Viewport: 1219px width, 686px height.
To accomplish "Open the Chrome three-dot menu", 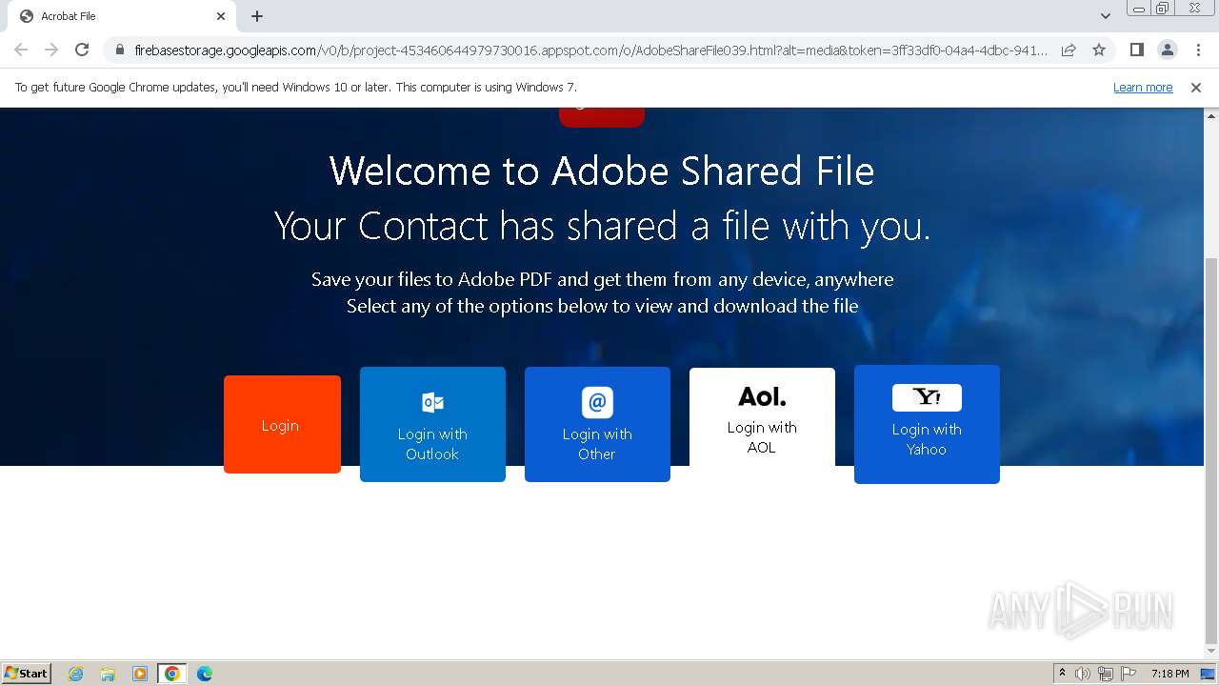I will 1198,50.
